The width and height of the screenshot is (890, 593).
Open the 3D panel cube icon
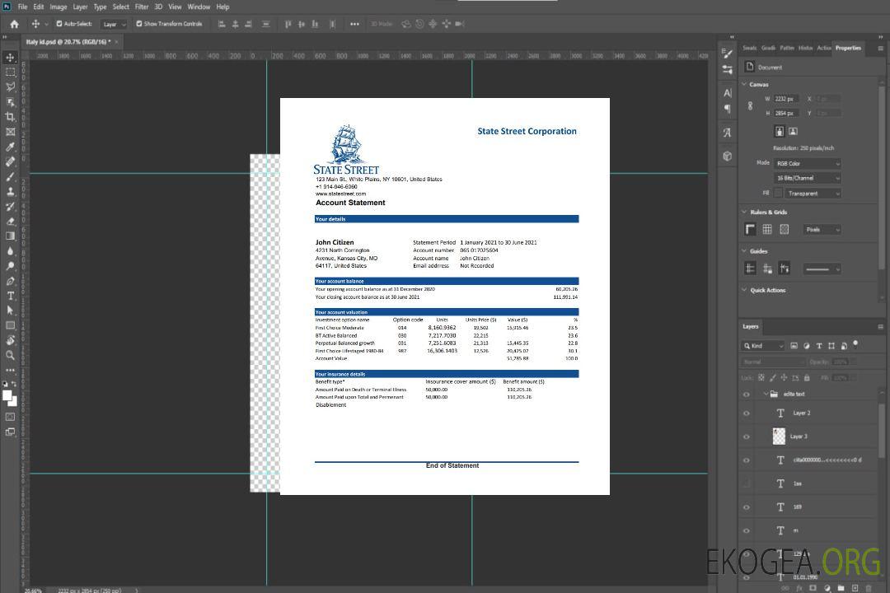pyautogui.click(x=727, y=156)
